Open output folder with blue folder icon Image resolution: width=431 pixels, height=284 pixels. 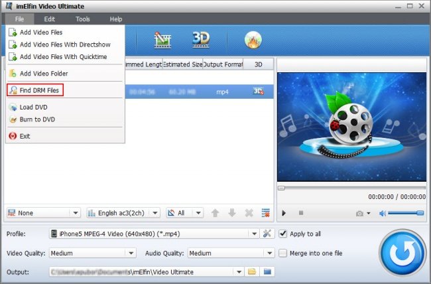(x=267, y=272)
